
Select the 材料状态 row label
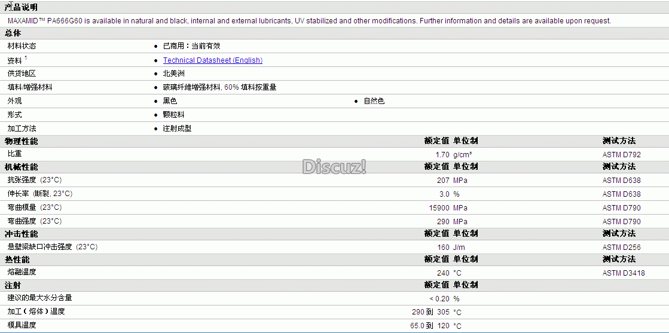(x=22, y=46)
